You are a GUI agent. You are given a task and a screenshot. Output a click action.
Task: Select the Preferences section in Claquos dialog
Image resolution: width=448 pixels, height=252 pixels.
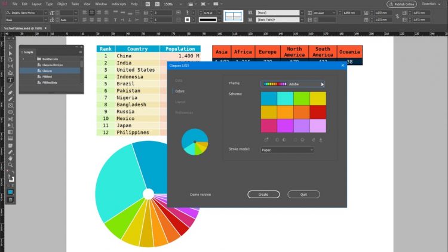pyautogui.click(x=184, y=113)
